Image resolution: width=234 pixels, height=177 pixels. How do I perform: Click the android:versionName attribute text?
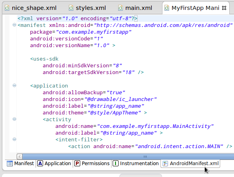[60, 45]
